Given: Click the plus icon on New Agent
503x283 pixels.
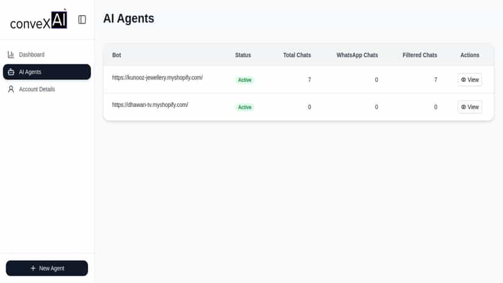Looking at the screenshot, I should (x=33, y=268).
